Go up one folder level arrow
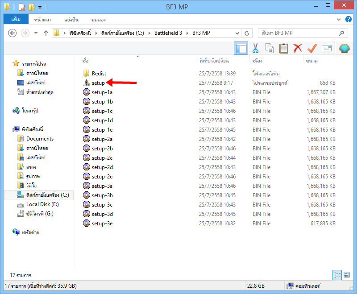357x294 pixels. 46,33
